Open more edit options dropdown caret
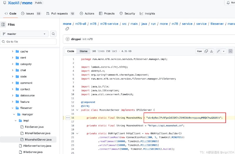The height and width of the screenshot is (154, 235). [224, 51]
